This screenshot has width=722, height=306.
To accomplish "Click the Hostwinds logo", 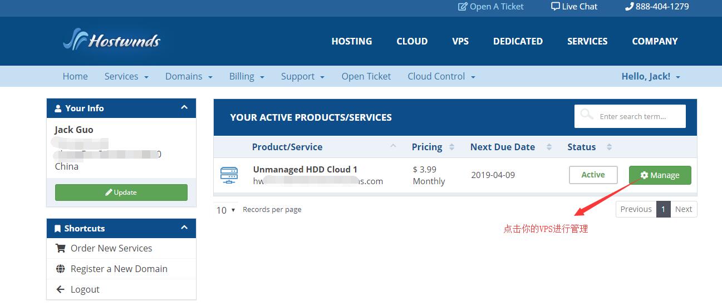I will (x=111, y=40).
